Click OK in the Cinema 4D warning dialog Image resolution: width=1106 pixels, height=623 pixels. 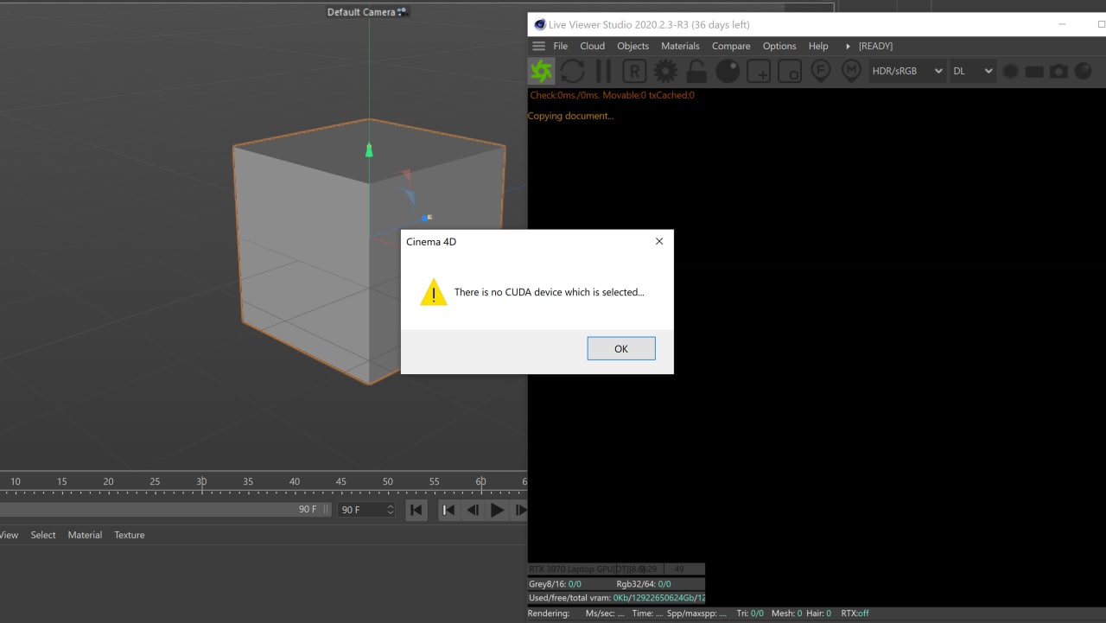[x=621, y=348]
